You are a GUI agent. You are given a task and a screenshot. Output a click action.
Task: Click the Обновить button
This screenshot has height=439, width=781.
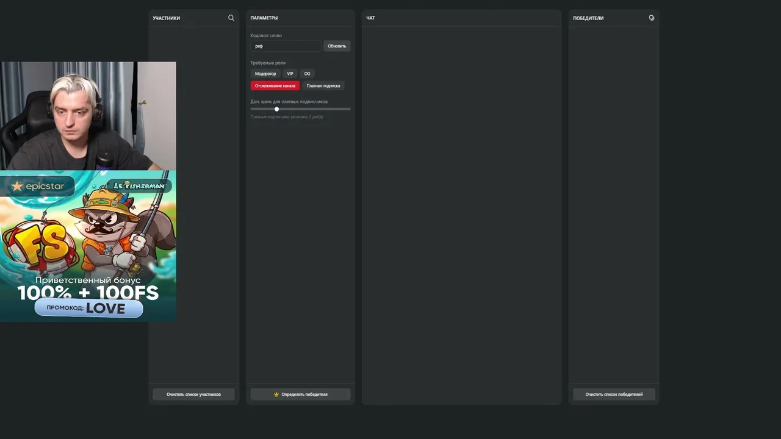coord(337,46)
